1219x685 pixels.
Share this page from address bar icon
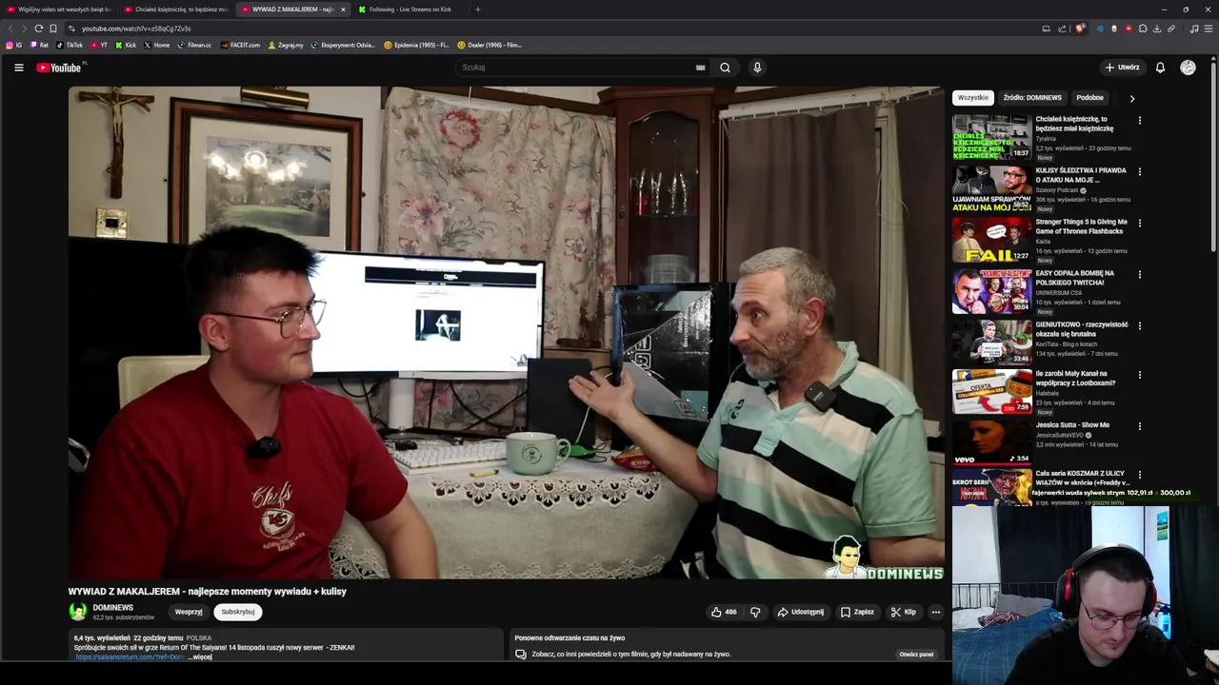tap(1062, 29)
